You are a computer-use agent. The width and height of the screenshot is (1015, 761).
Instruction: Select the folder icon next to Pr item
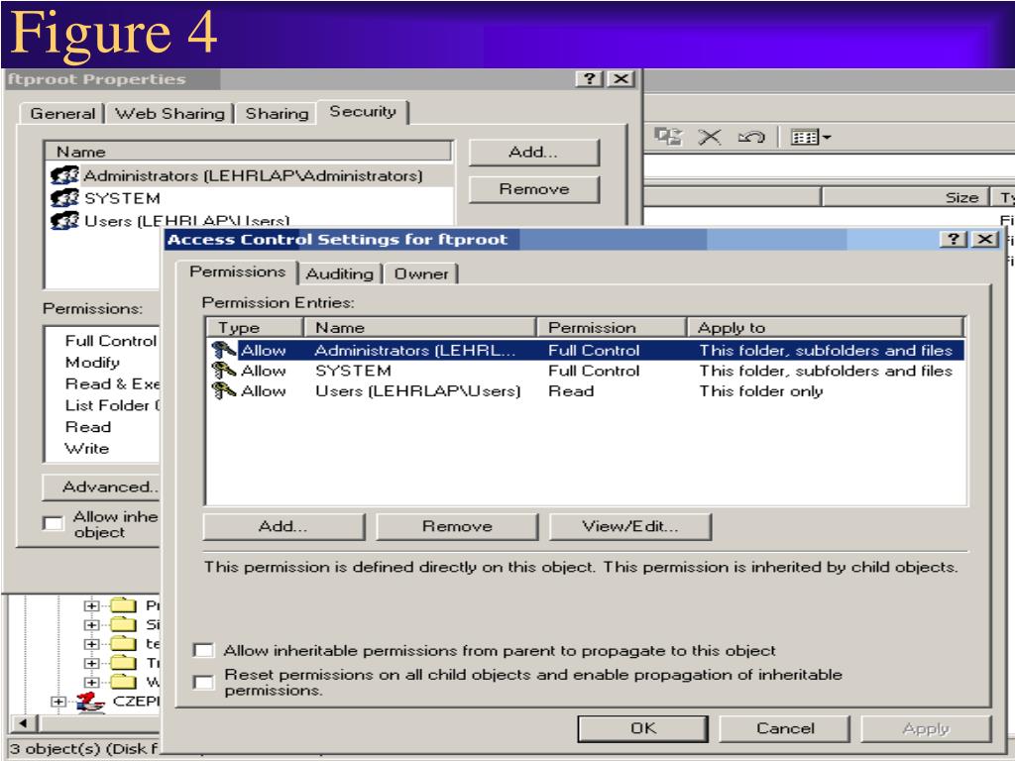tap(123, 605)
